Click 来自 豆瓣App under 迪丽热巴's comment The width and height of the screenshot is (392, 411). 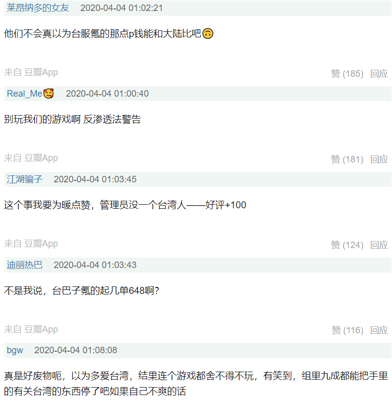(31, 329)
